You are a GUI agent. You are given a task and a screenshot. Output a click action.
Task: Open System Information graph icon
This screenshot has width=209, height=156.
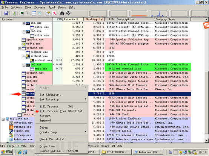(x=22, y=14)
